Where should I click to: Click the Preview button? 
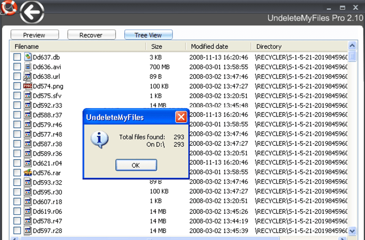click(34, 35)
